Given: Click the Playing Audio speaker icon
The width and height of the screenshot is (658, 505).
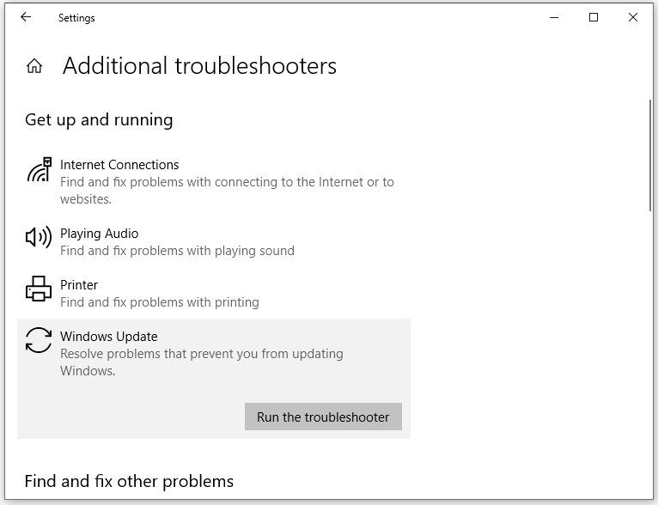Looking at the screenshot, I should 39,237.
